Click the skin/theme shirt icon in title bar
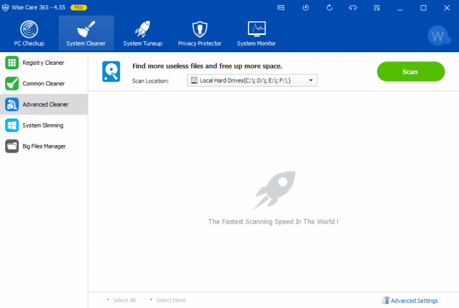Viewport: 459px width, 308px height. coord(353,8)
